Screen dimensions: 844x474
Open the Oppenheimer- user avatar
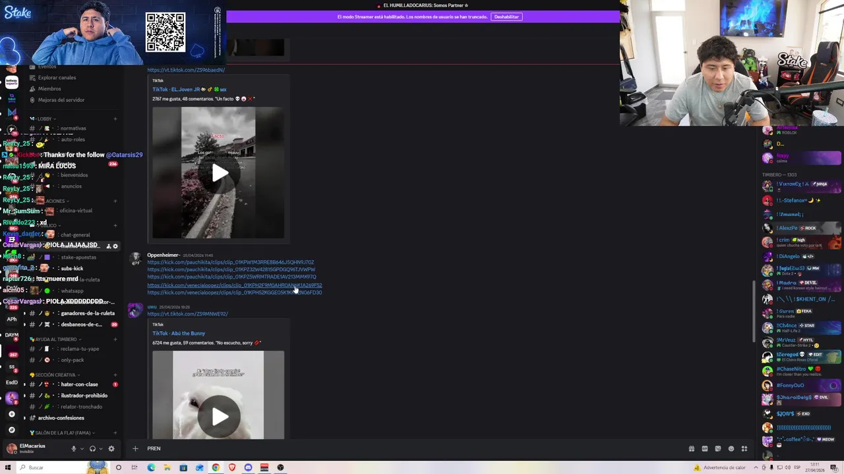tap(135, 259)
